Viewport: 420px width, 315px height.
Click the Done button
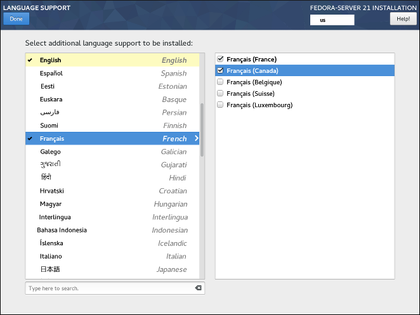pos(16,19)
